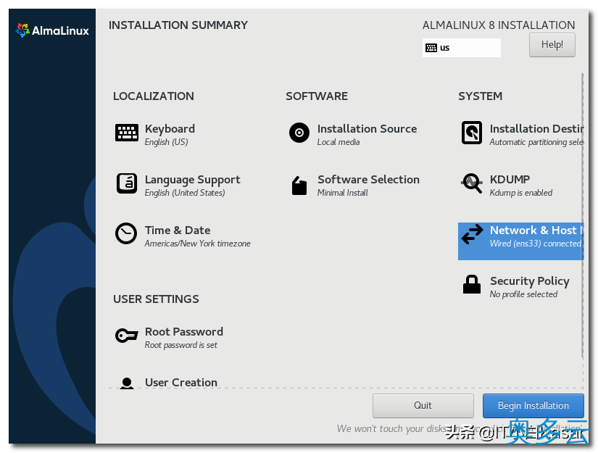Open Language Support via its icon

[127, 183]
